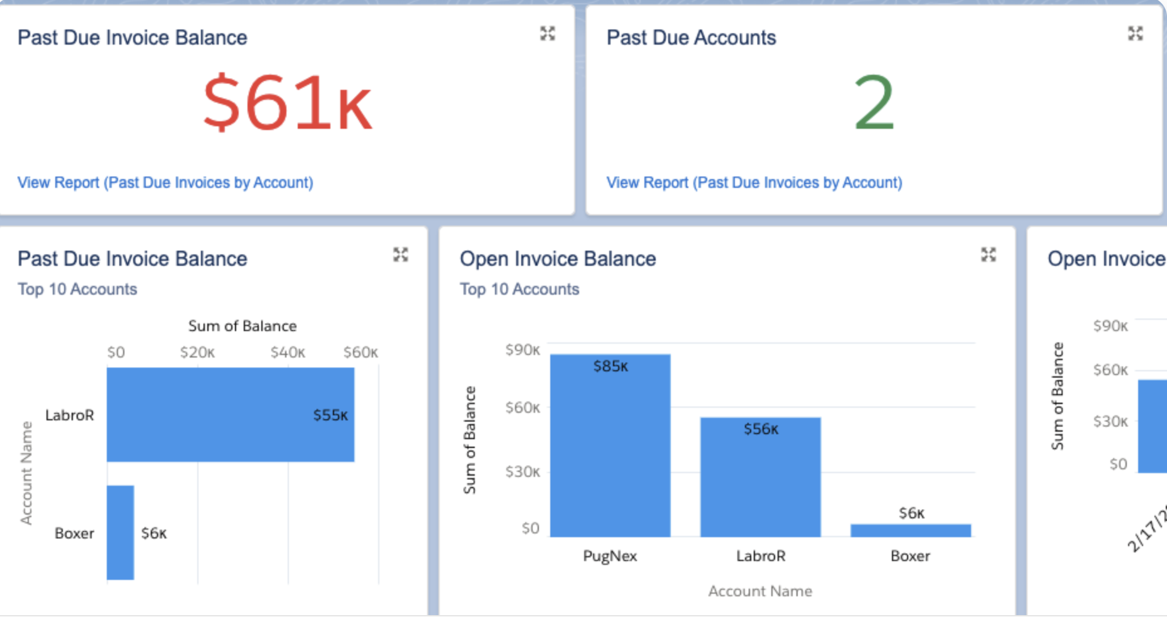Click the Sum of Balance heading above horizontal chart
The image size is (1167, 617).
coord(242,326)
